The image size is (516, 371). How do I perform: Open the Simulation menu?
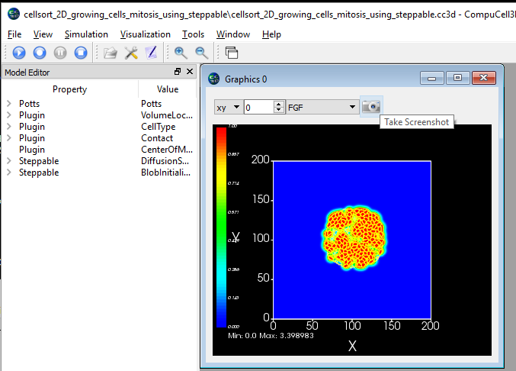pyautogui.click(x=86, y=34)
